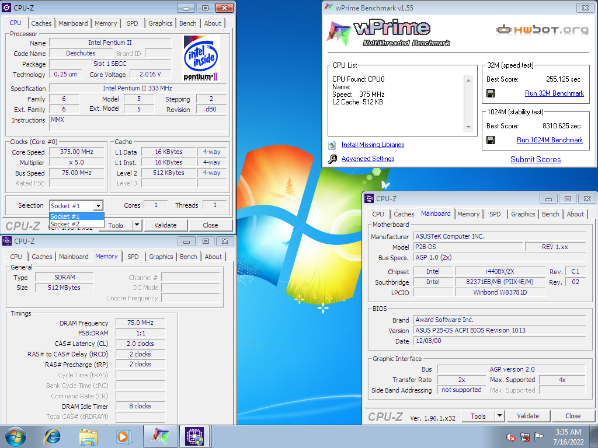Viewport: 598px width, 448px height.
Task: Open Mainboard tab in the processor window
Action: tap(73, 23)
